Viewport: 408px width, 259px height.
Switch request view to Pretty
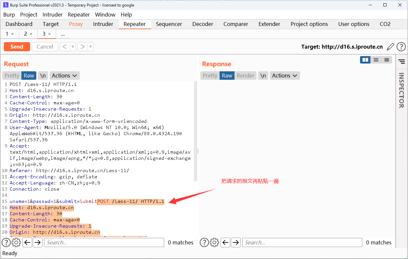[x=12, y=76]
